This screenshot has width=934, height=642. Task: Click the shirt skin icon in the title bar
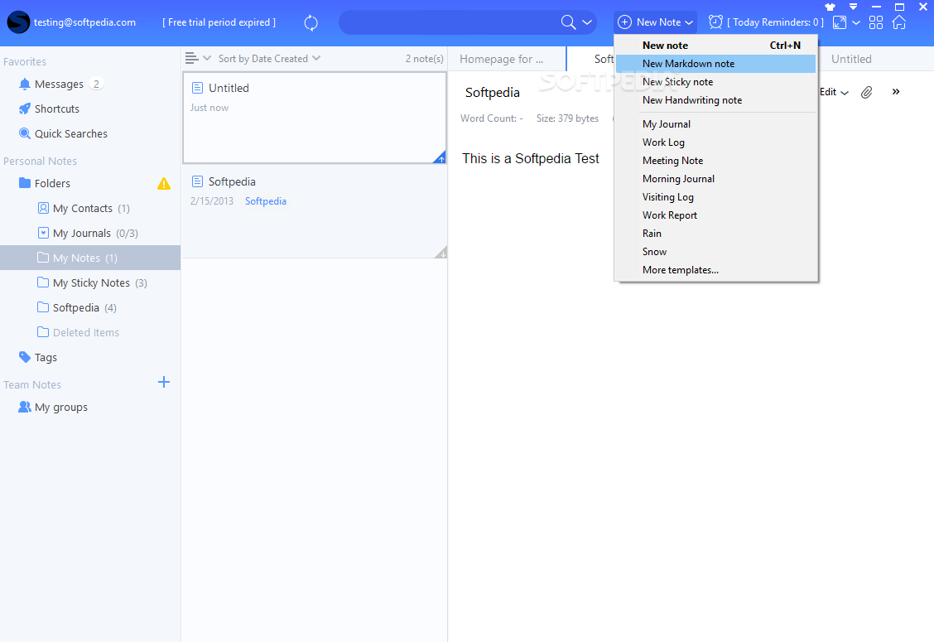click(830, 7)
